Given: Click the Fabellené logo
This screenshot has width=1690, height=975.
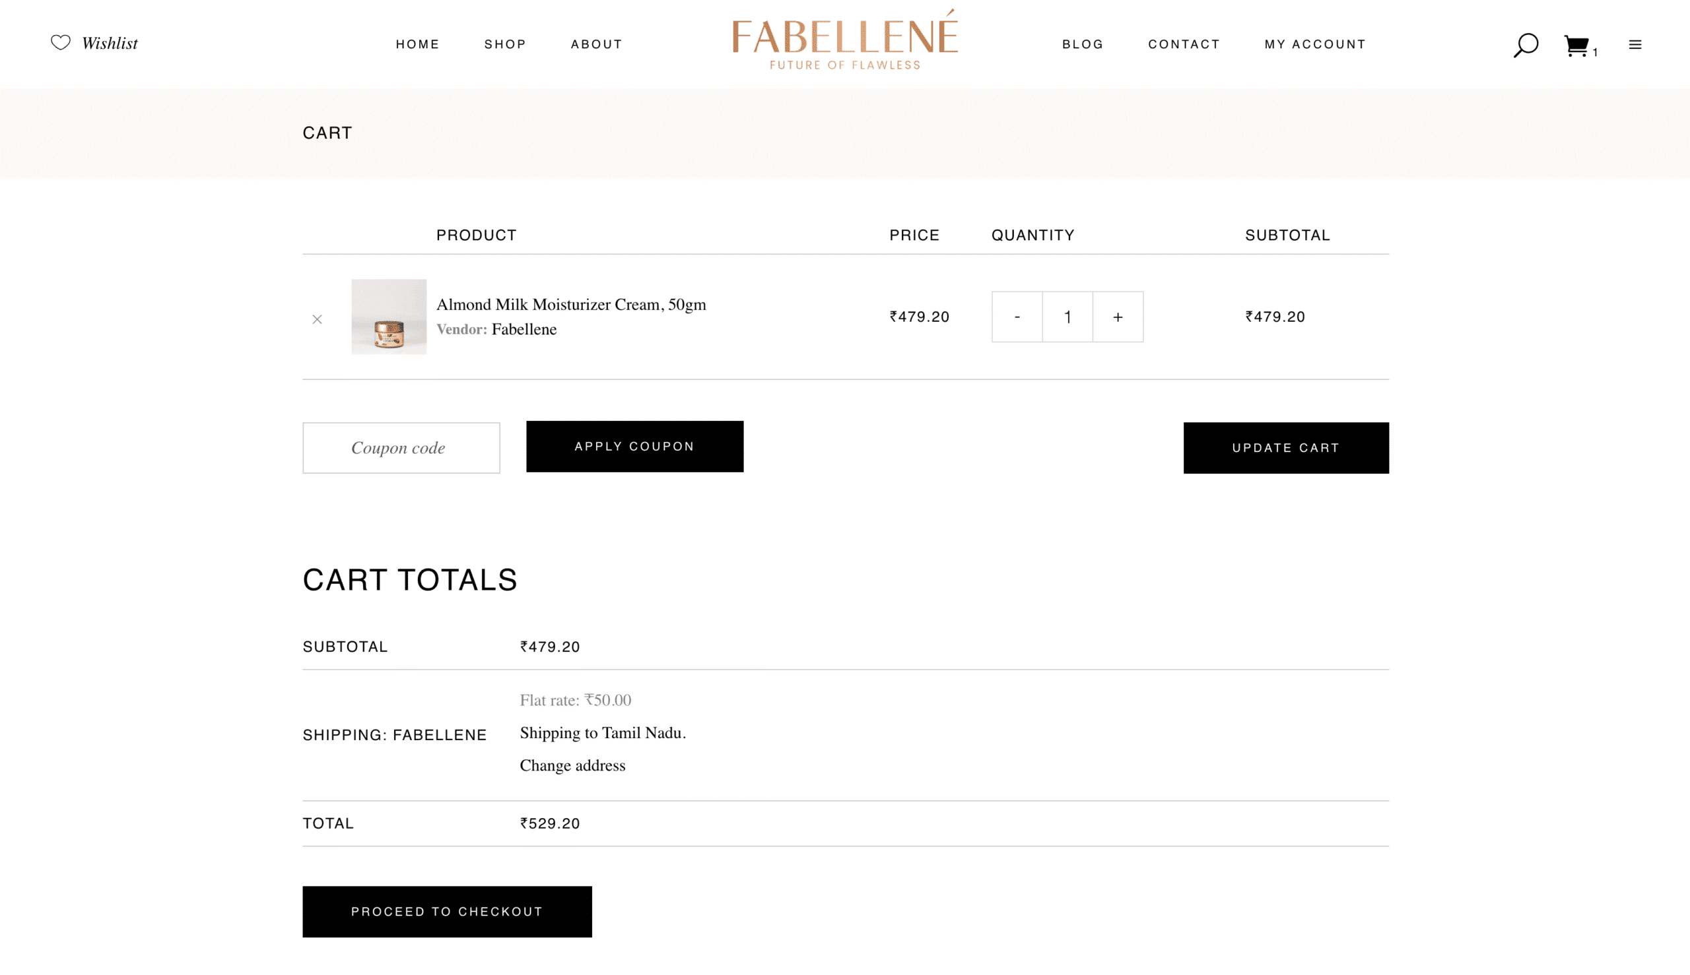Looking at the screenshot, I should [845, 39].
